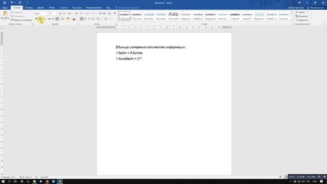Open the paragraph dialog launcher
The image size is (327, 184).
[x=116, y=24]
